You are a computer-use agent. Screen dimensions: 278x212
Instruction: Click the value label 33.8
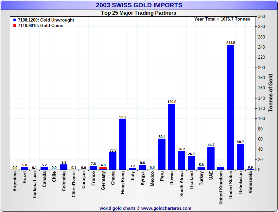(x=113, y=150)
